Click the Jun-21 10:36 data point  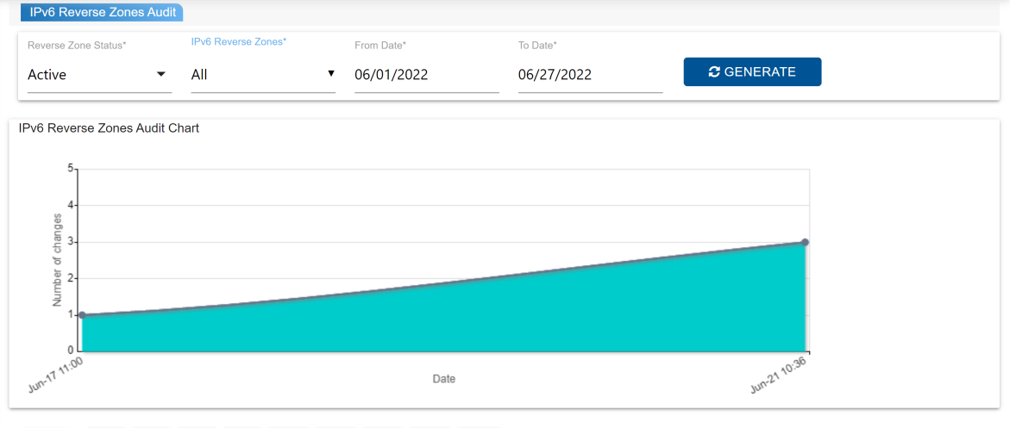pos(805,242)
